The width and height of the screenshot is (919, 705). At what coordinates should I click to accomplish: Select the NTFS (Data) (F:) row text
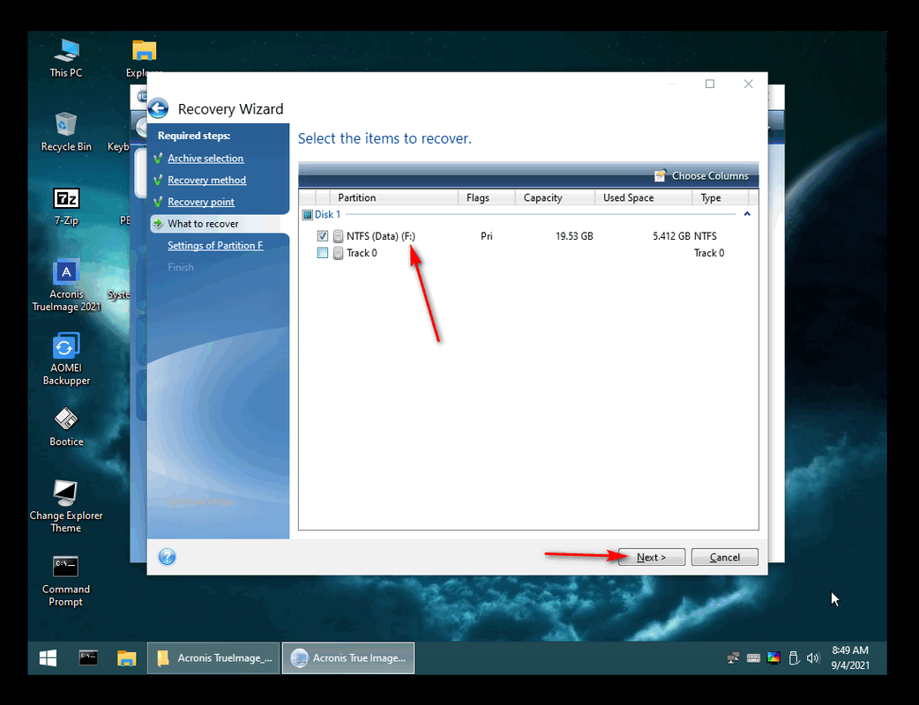tap(380, 236)
